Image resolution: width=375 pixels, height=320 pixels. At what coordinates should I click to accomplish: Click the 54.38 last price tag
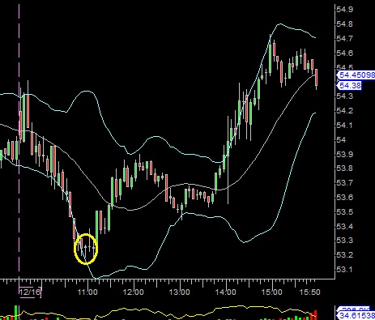pyautogui.click(x=350, y=86)
